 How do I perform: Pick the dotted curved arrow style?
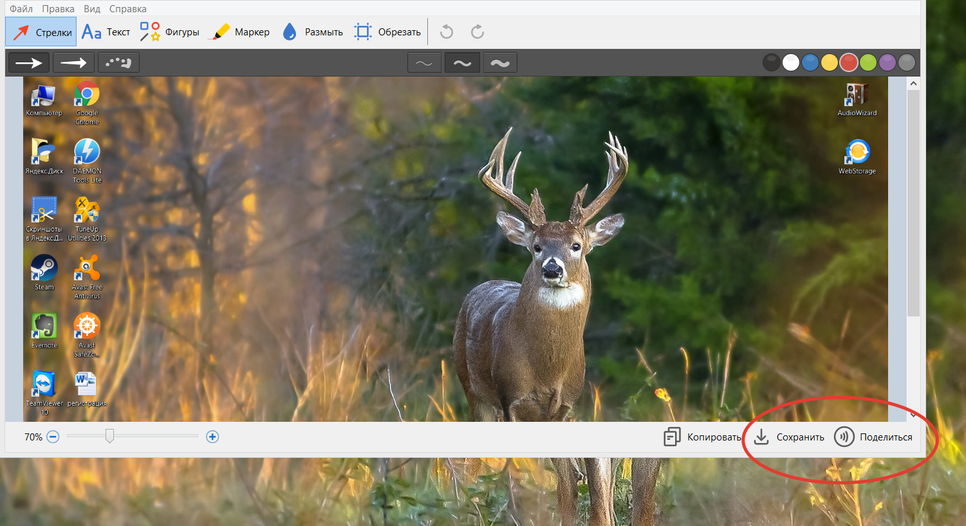(x=118, y=62)
